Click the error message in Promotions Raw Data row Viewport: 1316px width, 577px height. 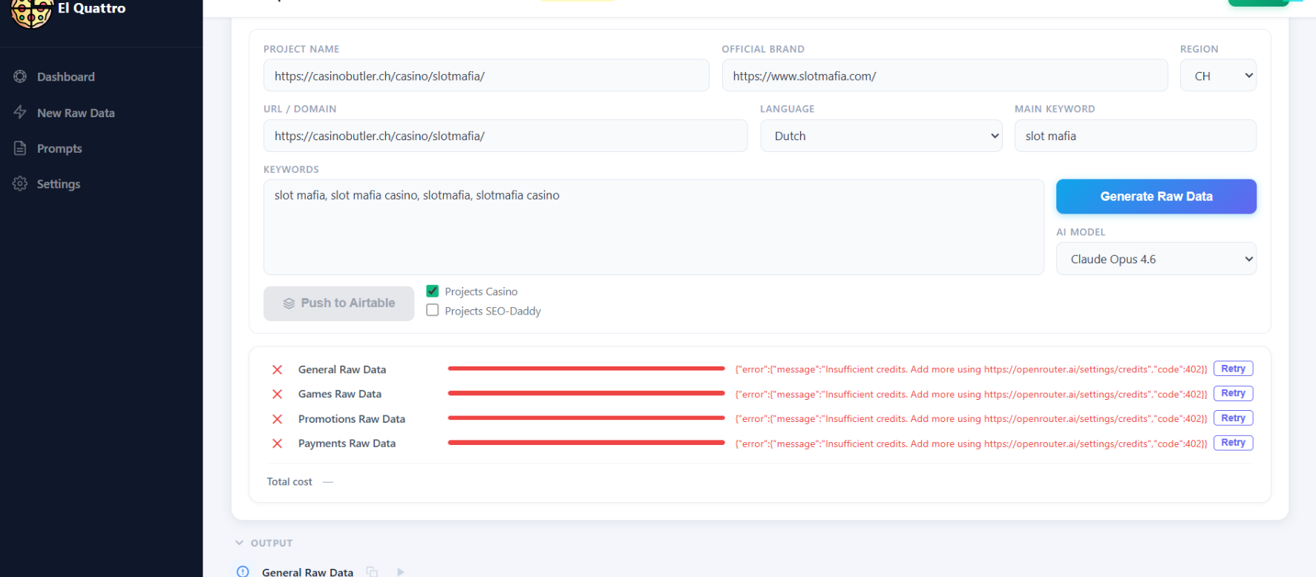[x=971, y=419]
